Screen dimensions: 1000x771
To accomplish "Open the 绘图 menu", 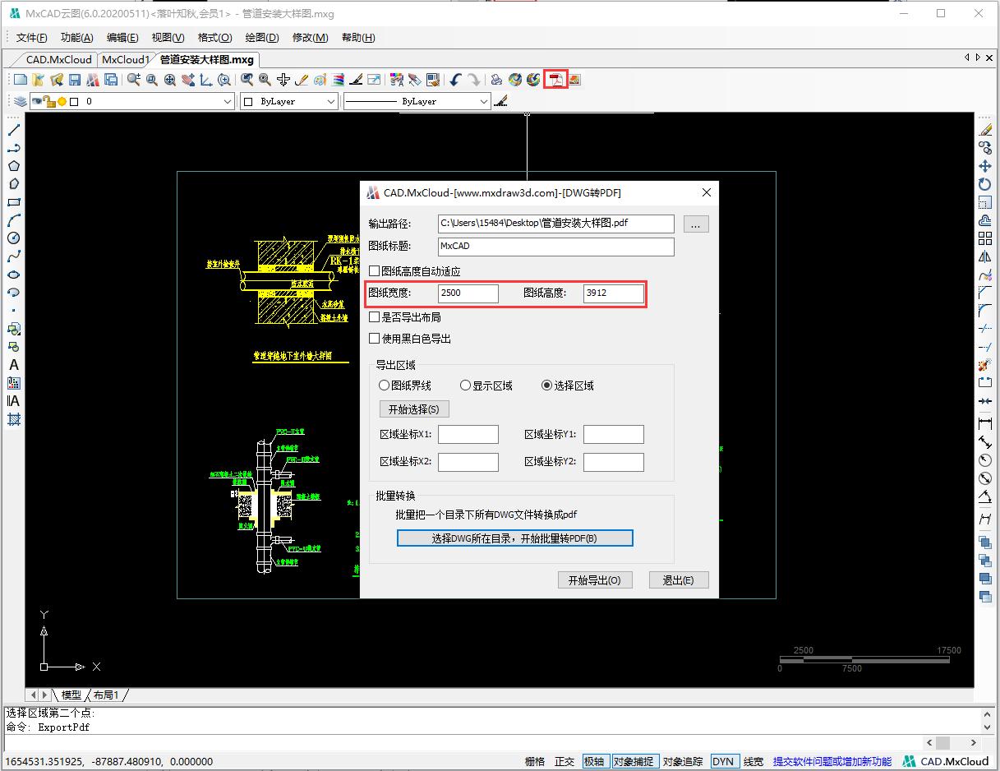I will (x=261, y=38).
